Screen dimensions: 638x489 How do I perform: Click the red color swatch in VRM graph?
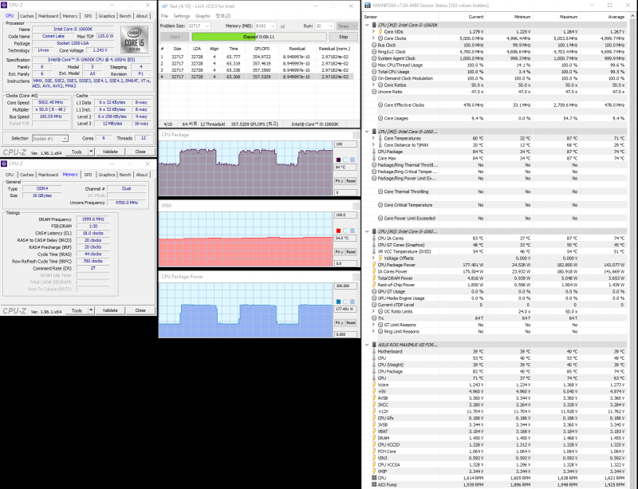pyautogui.click(x=338, y=231)
